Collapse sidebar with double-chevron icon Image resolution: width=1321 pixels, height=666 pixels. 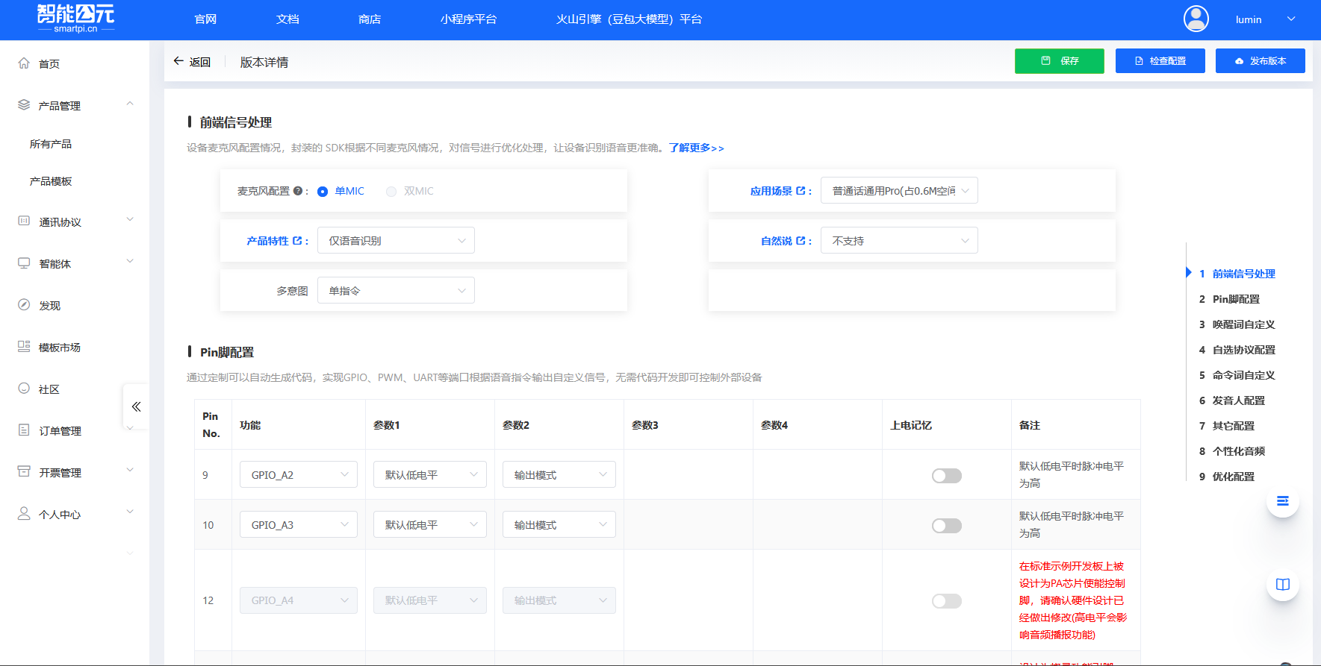coord(136,406)
